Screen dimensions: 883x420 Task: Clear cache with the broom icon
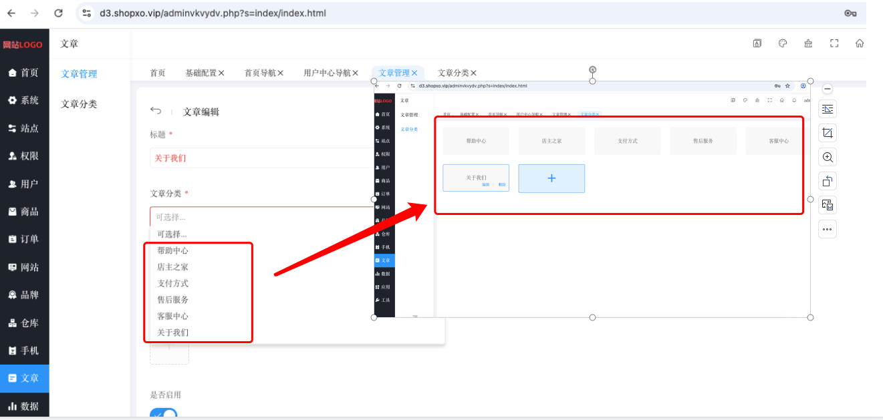click(808, 43)
